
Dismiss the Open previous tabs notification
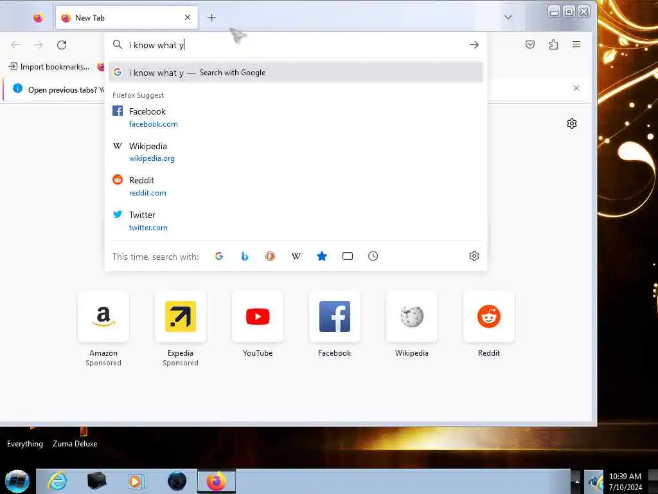tap(576, 88)
